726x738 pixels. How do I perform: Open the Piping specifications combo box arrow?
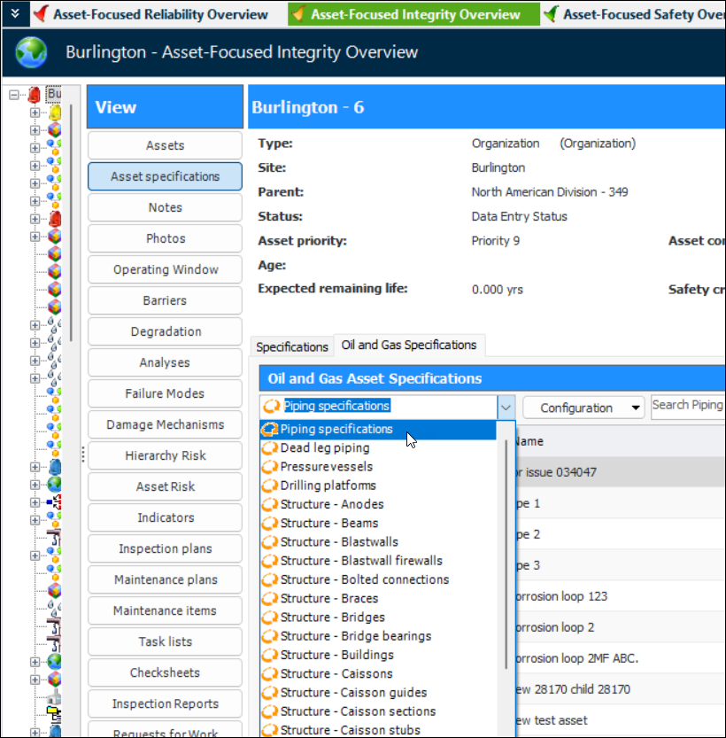(506, 408)
